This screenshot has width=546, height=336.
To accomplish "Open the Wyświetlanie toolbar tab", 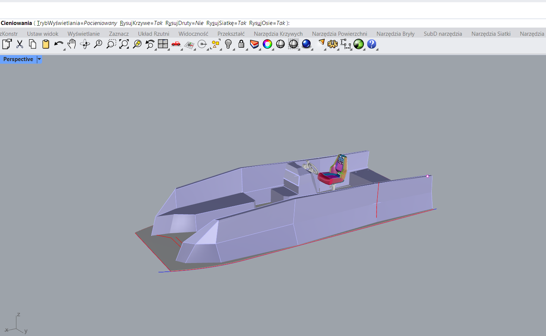I will coord(83,34).
